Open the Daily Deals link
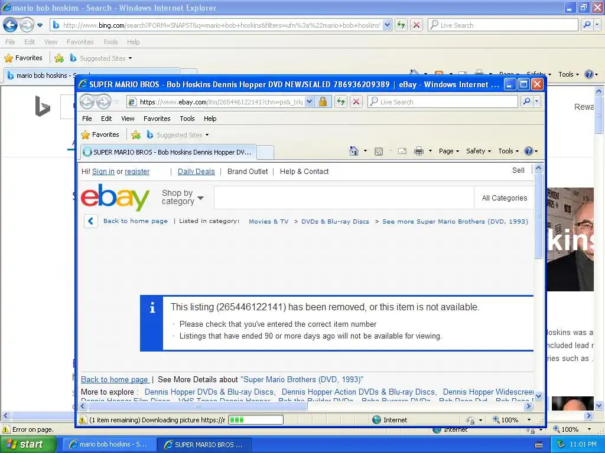 point(196,172)
